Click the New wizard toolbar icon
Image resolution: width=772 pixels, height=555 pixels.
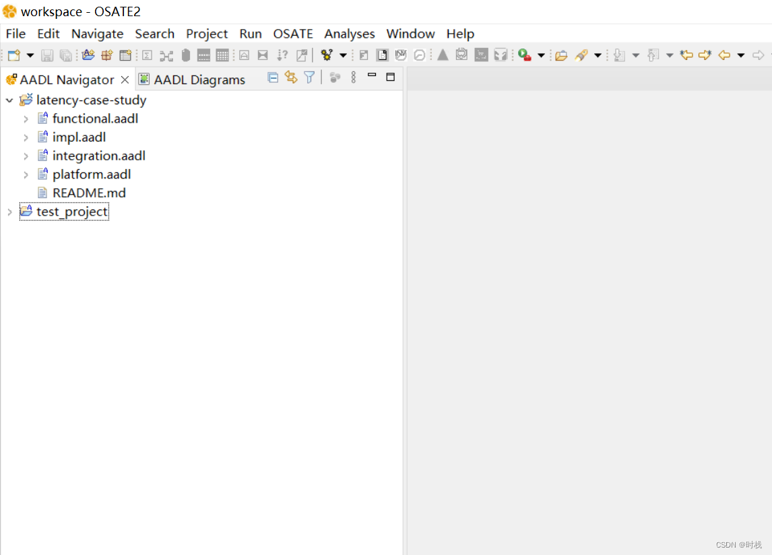(x=13, y=55)
